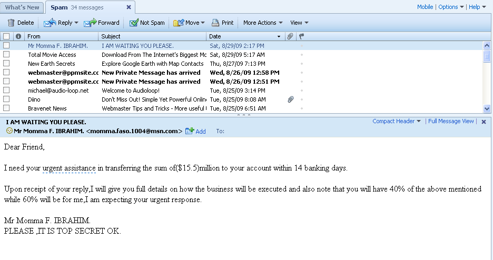Sort by the Subject column header
This screenshot has height=260, width=493.
153,36
